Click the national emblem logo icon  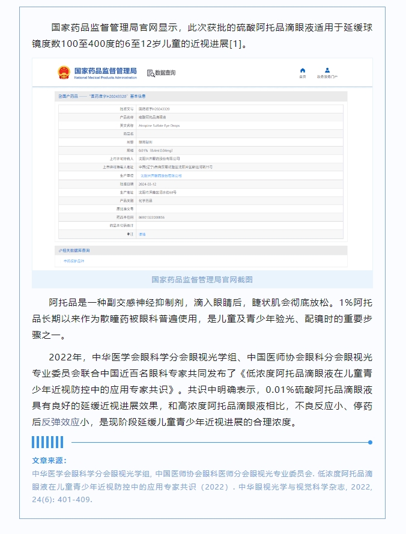pyautogui.click(x=64, y=73)
